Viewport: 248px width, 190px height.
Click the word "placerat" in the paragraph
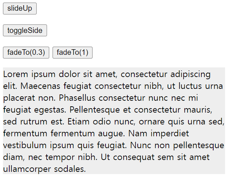(19, 98)
